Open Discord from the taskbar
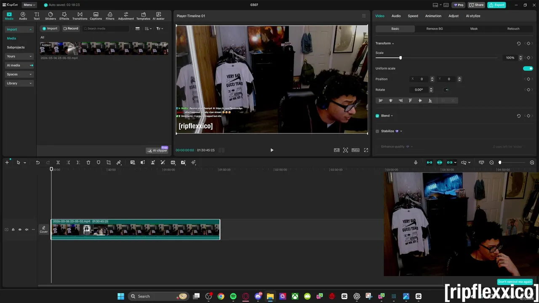Viewport: 539px width, 303px height. (x=258, y=296)
